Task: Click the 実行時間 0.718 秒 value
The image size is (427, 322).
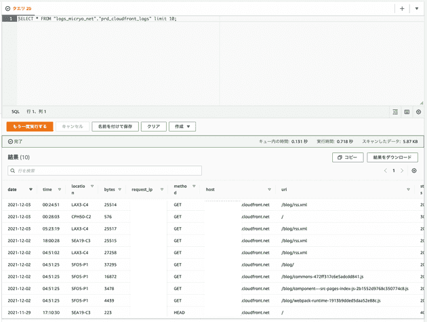Action: 345,142
